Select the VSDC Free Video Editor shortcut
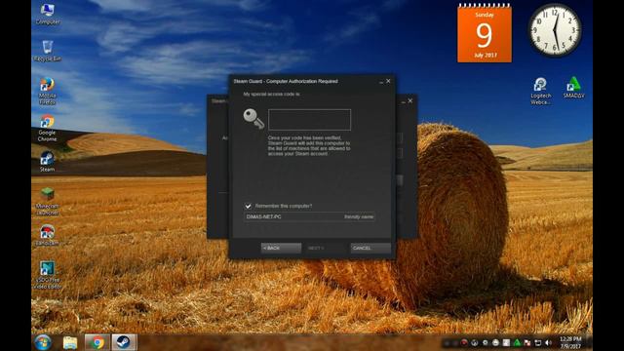The image size is (624, 351). tap(47, 275)
